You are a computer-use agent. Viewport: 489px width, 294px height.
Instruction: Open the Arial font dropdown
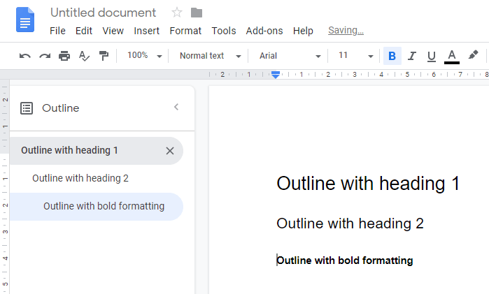pos(290,56)
